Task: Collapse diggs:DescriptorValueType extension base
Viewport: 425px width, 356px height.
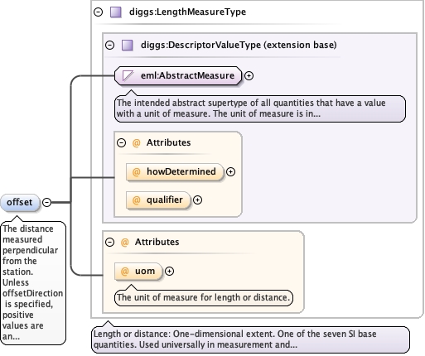Action: pyautogui.click(x=109, y=45)
